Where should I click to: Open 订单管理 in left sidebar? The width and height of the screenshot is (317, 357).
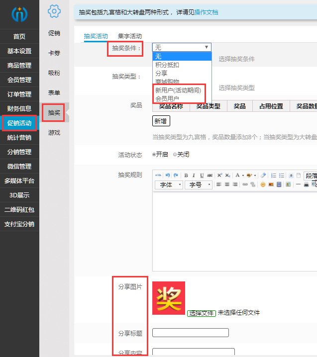tap(19, 94)
